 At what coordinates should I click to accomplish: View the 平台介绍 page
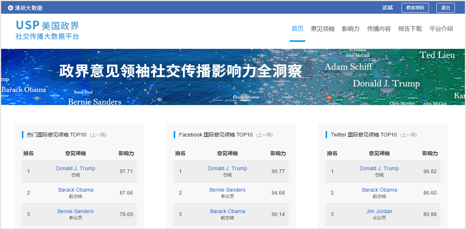click(x=442, y=28)
